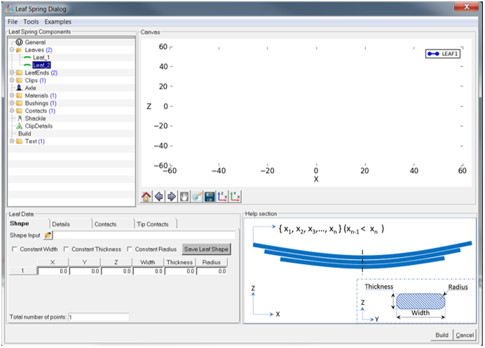Open the Tools menu

(31, 22)
